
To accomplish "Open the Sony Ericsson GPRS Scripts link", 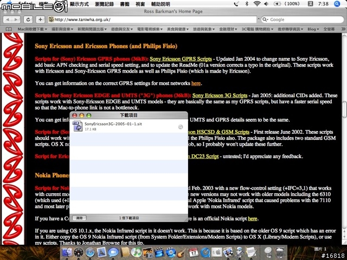I will (181, 59).
